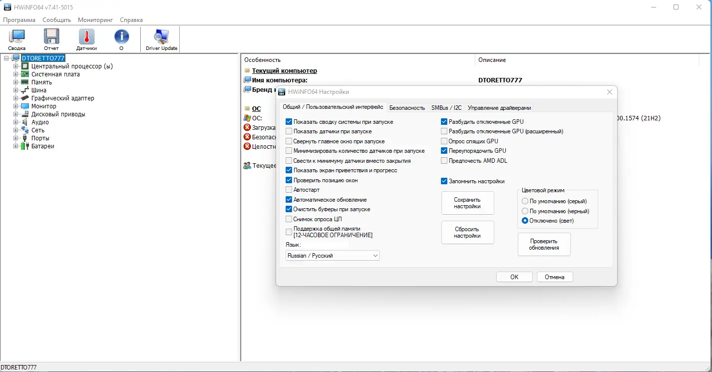
Task: Open the Сводка (summary) toolbar icon
Action: [17, 36]
